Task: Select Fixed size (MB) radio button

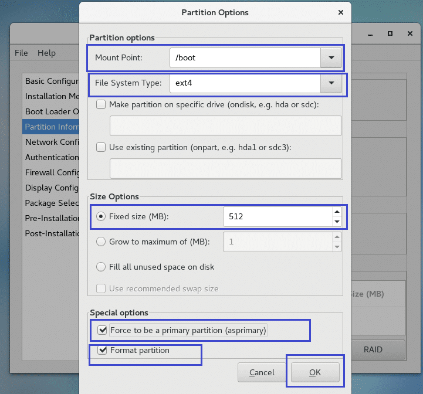Action: (x=100, y=216)
